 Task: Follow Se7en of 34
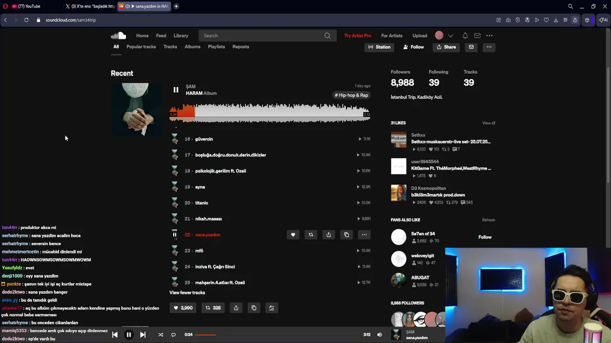tap(485, 237)
